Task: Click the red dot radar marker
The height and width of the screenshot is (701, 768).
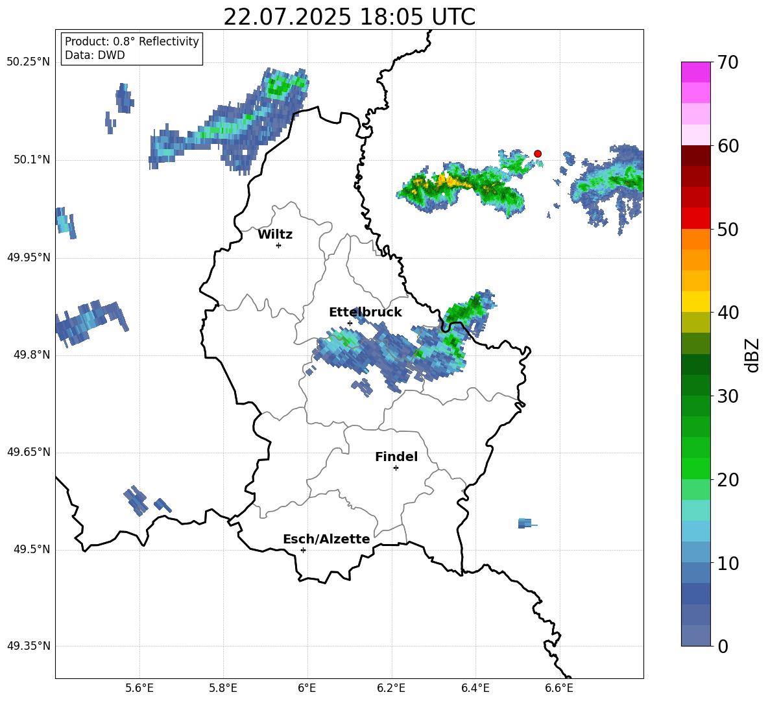Action: [538, 154]
